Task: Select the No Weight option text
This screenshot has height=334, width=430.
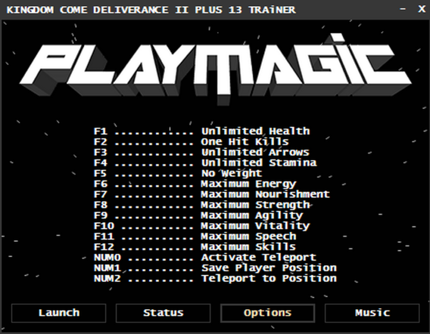Action: tap(232, 173)
